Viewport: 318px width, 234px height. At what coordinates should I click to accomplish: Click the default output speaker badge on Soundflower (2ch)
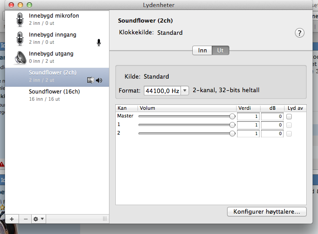99,80
